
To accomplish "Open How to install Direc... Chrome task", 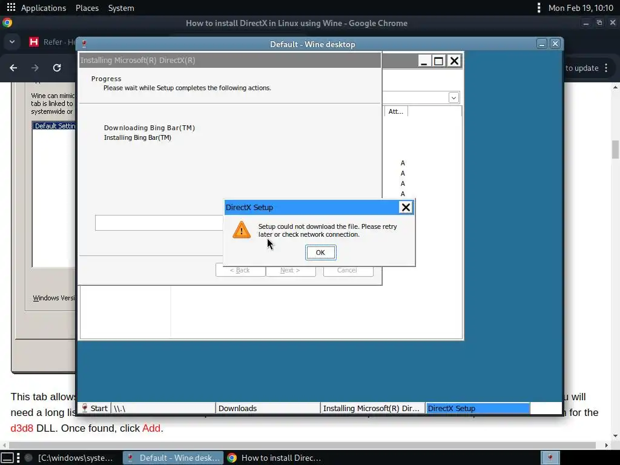I will pyautogui.click(x=275, y=458).
